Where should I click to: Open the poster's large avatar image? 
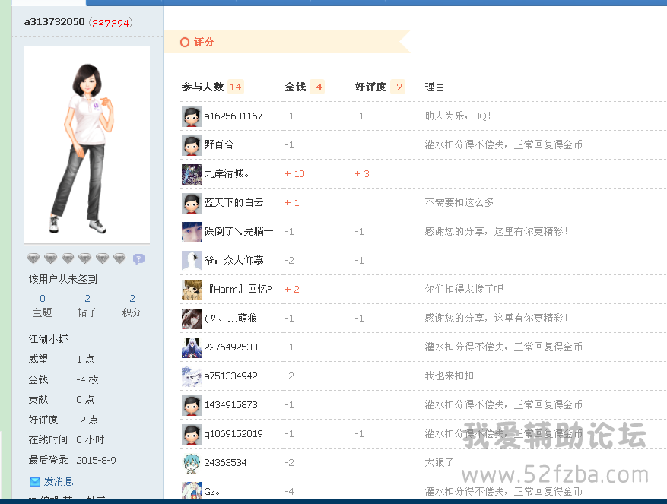(x=87, y=144)
